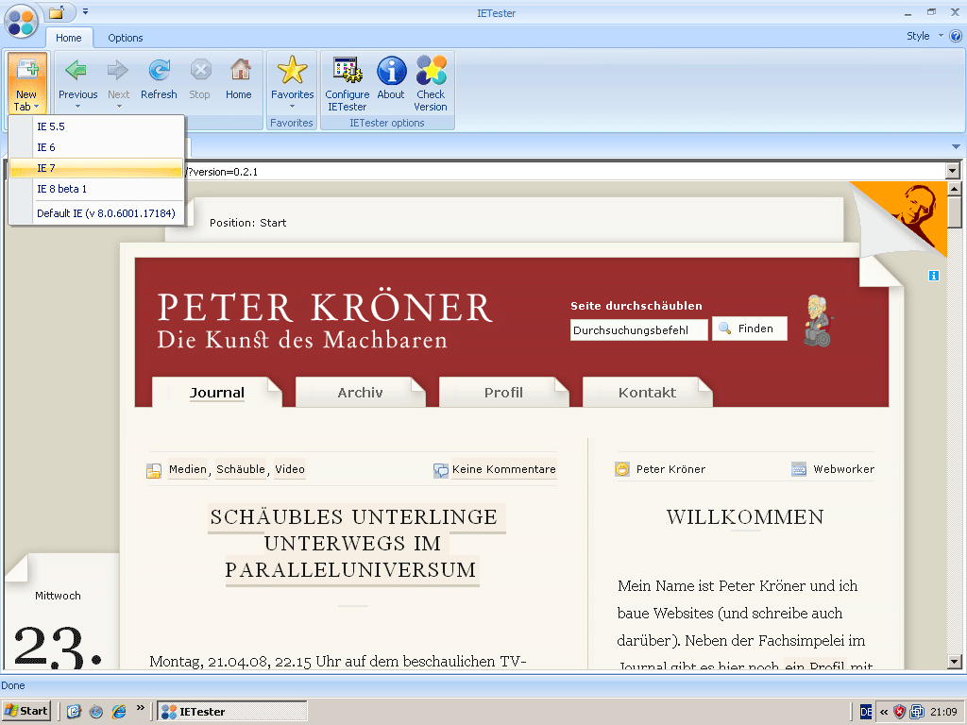The height and width of the screenshot is (725, 967).
Task: Click the DE language indicator
Action: pos(866,712)
